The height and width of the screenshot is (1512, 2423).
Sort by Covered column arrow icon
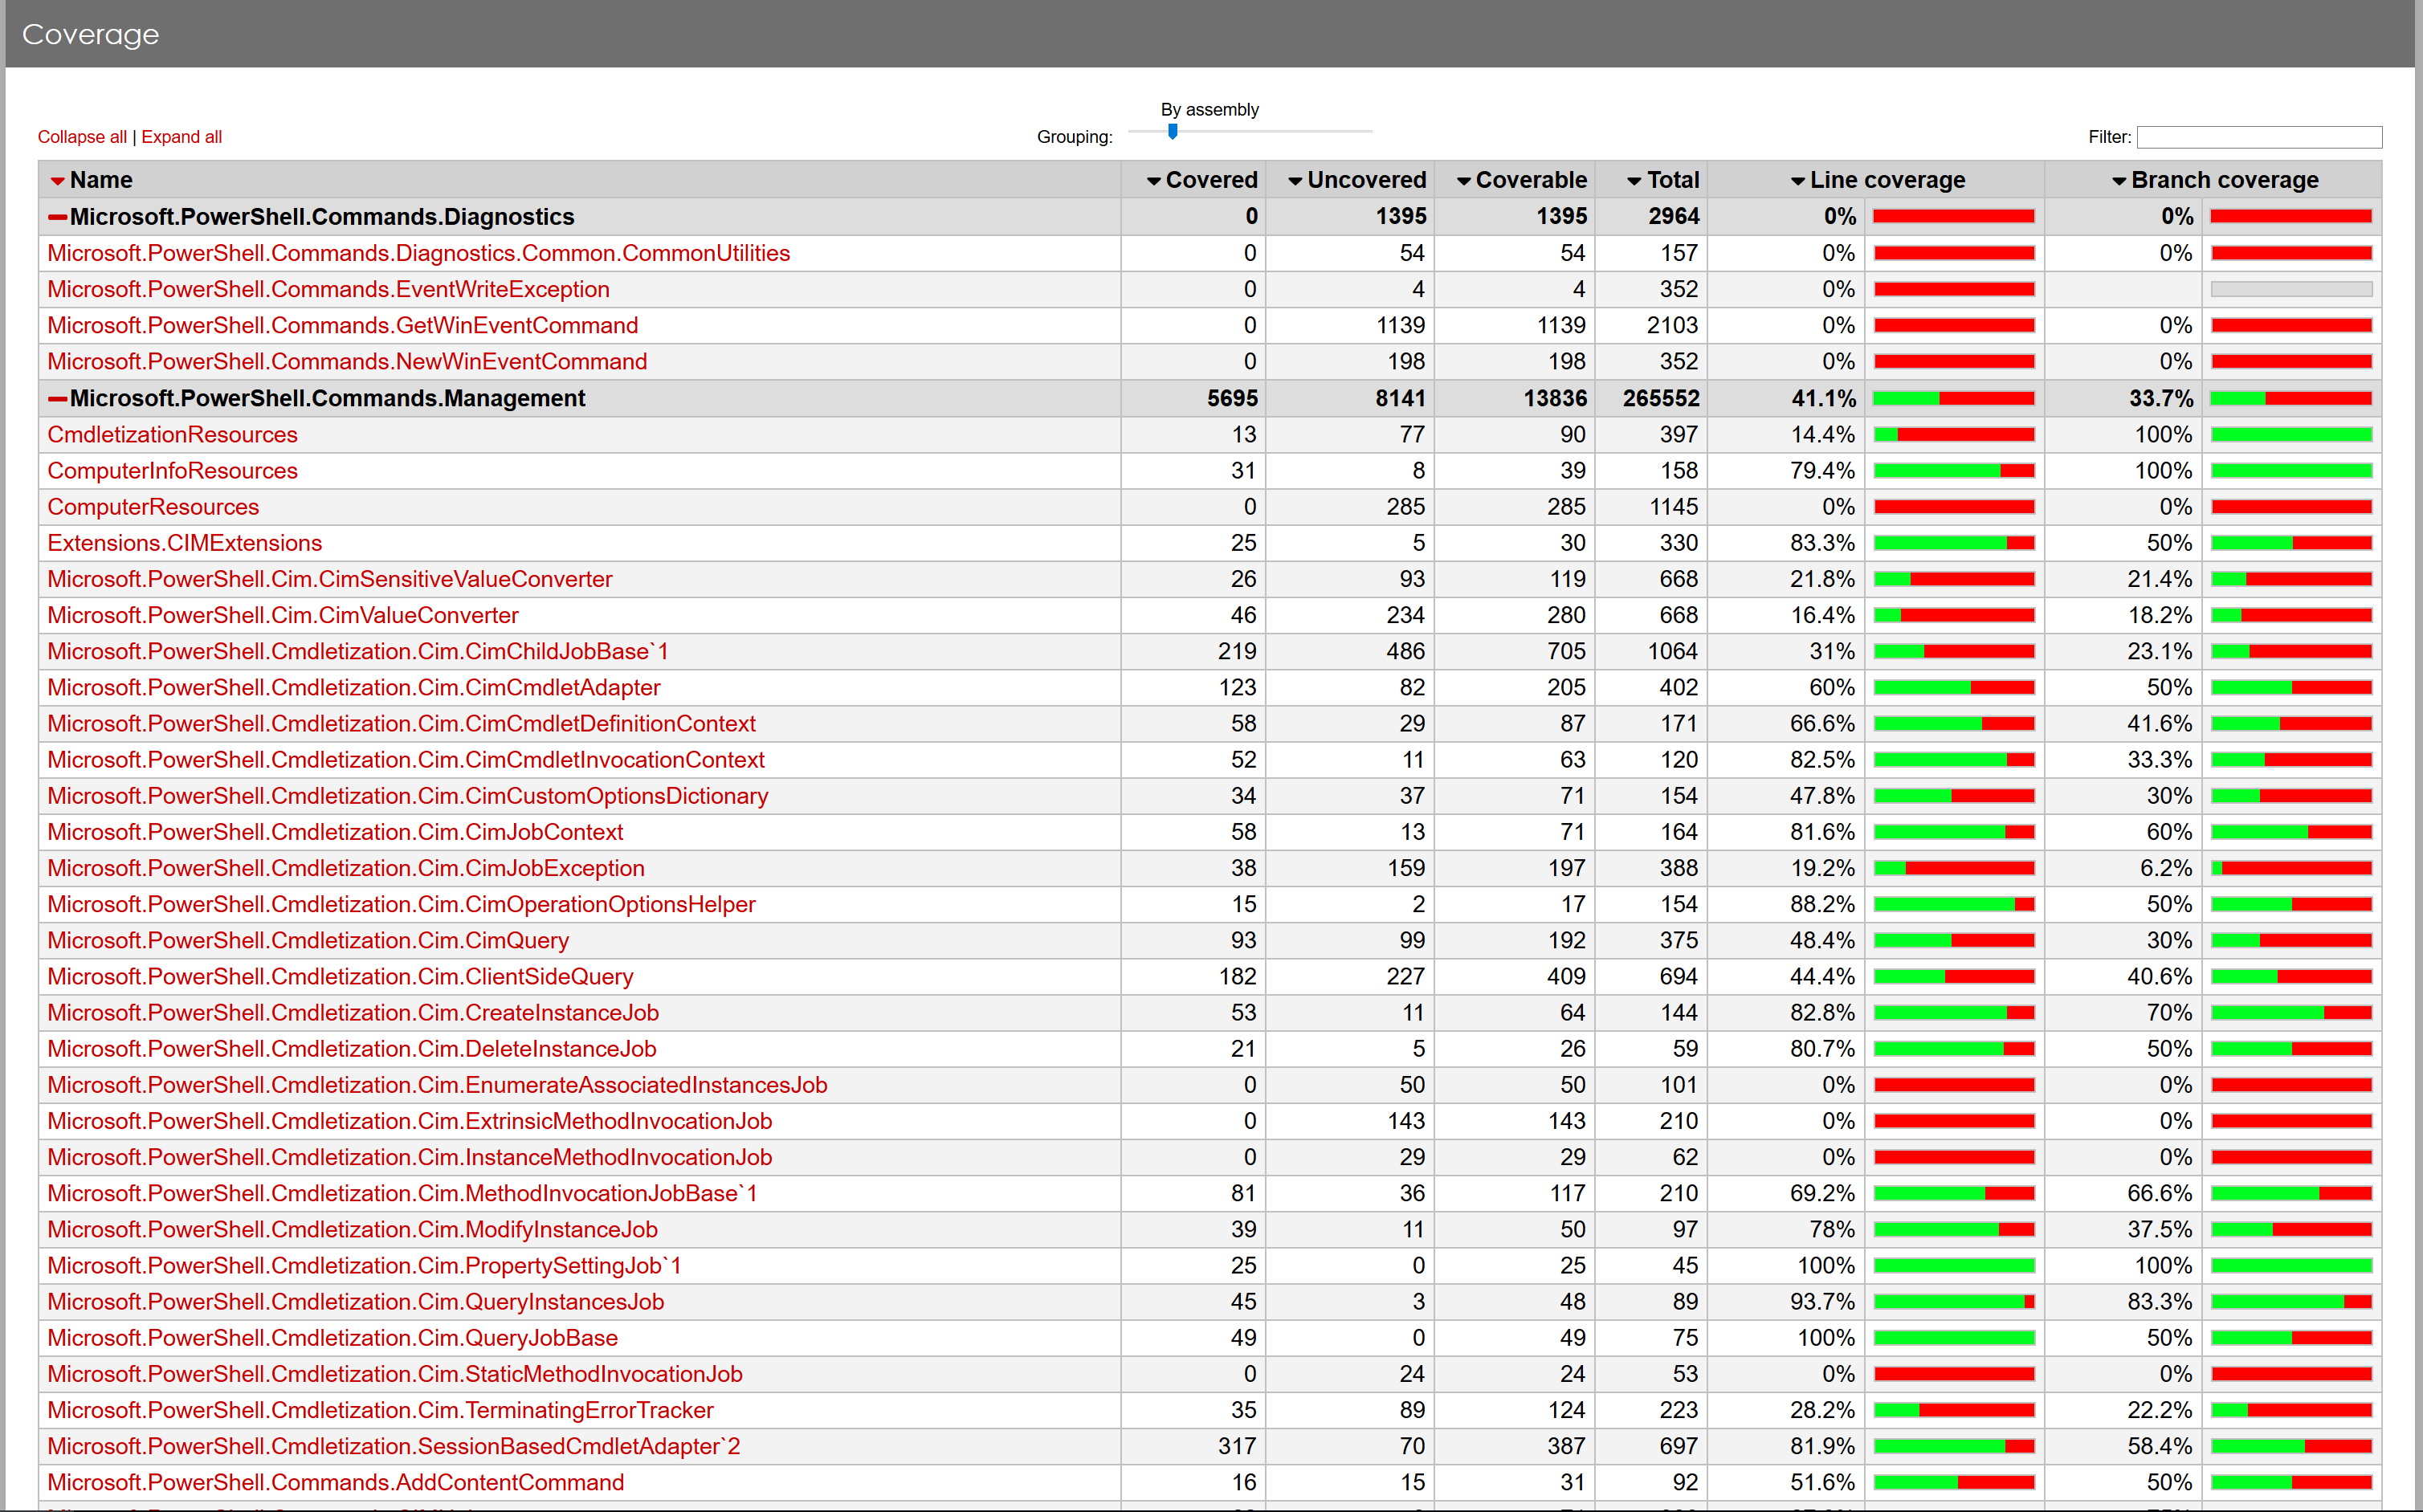(x=1153, y=181)
